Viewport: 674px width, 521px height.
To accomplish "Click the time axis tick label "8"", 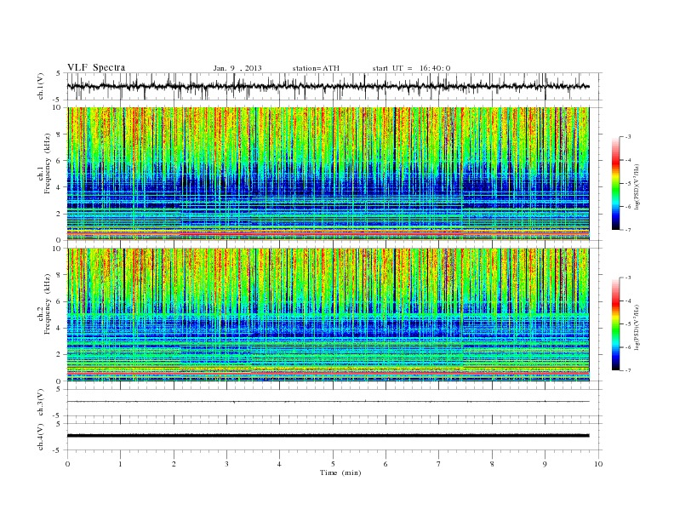I will (x=492, y=464).
